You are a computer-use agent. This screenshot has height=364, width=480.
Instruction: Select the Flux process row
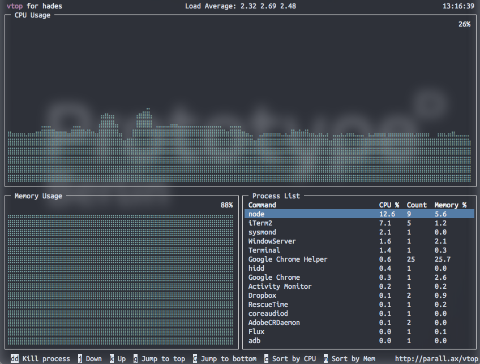(359, 332)
